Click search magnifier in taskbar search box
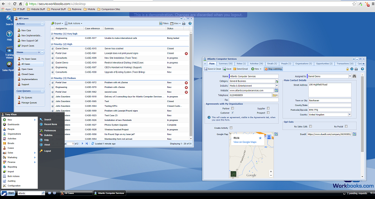Viewport: 375px width, 199px height. [43, 193]
